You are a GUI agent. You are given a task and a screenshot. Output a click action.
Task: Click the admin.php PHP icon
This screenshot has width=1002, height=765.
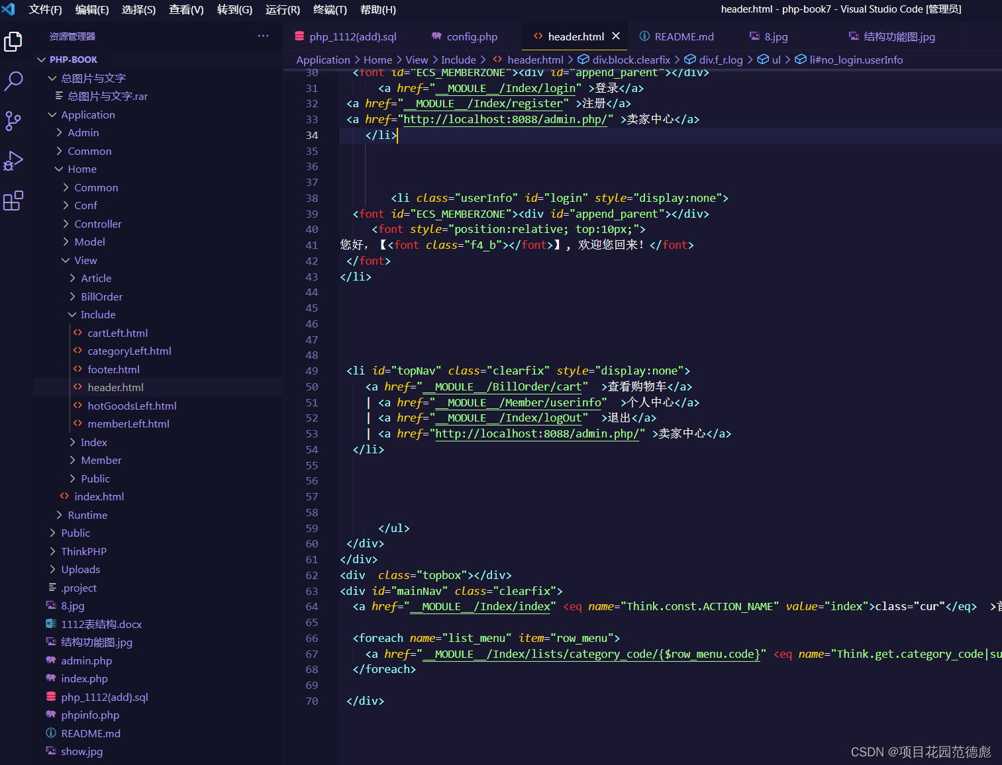51,660
